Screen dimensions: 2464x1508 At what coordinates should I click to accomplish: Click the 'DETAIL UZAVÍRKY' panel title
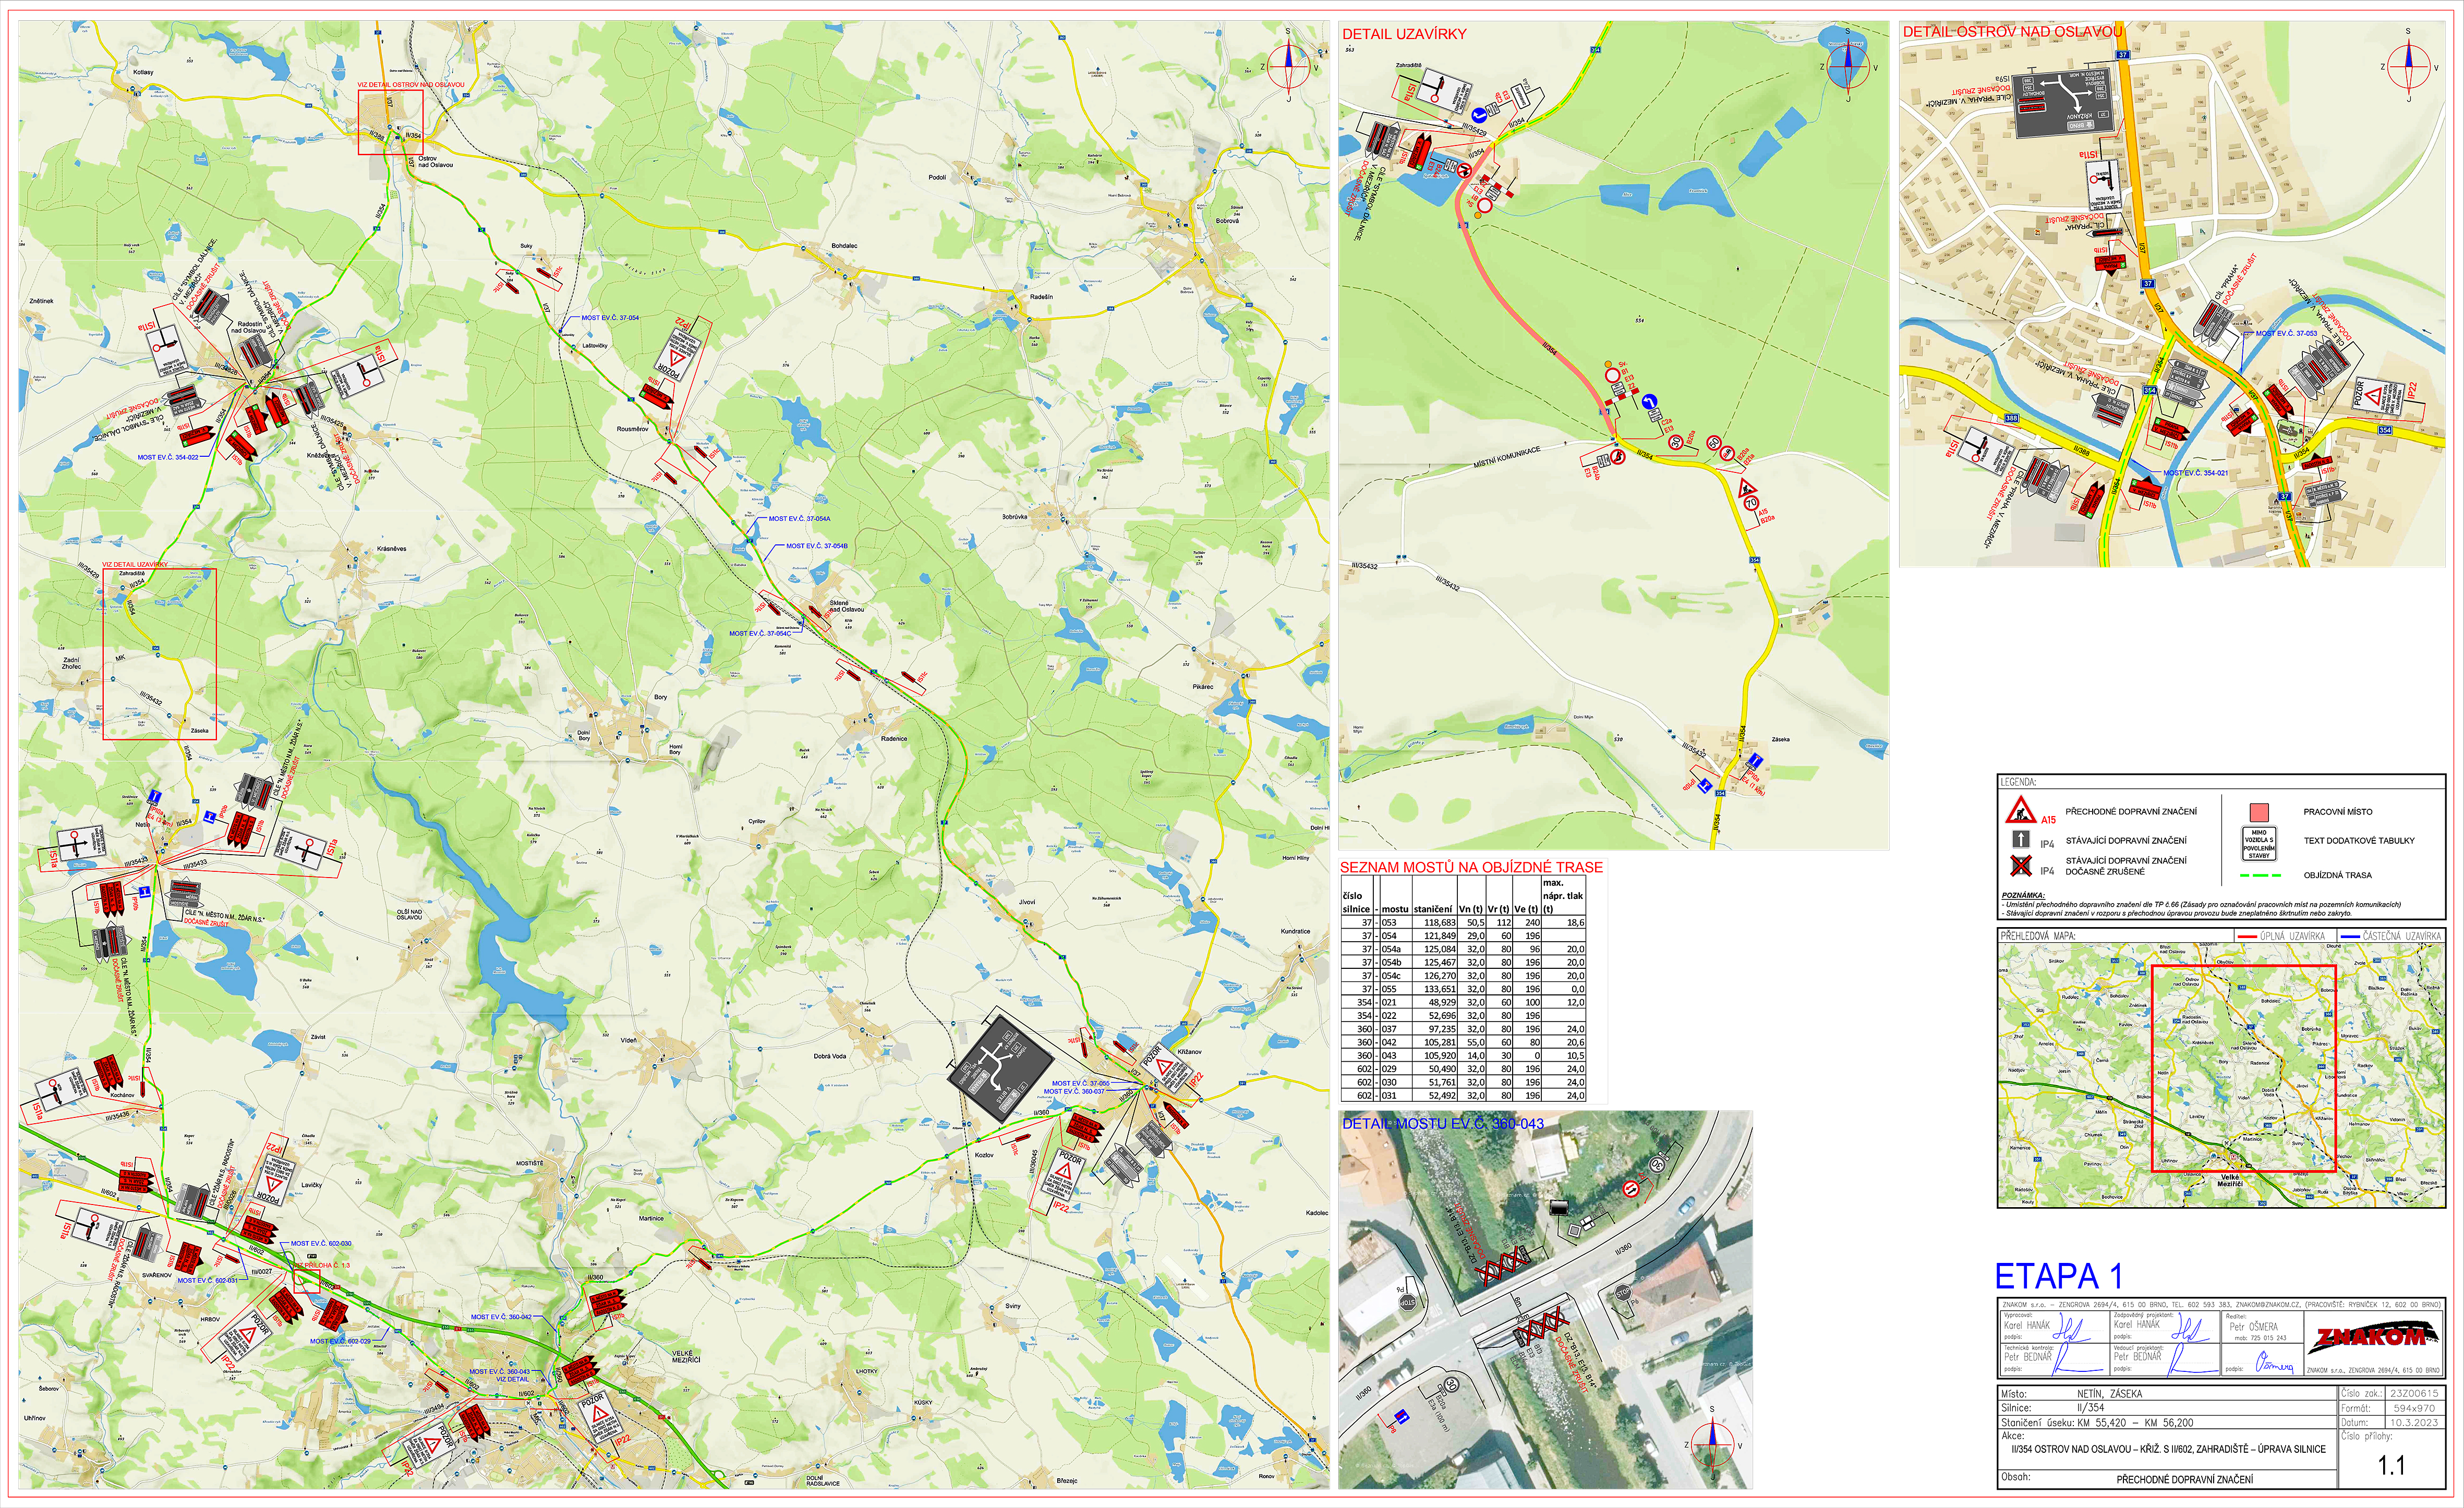point(1404,34)
